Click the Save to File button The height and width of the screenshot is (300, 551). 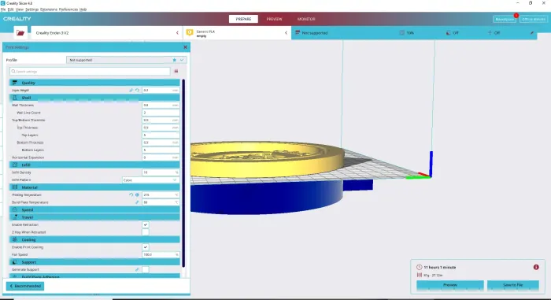(512, 285)
